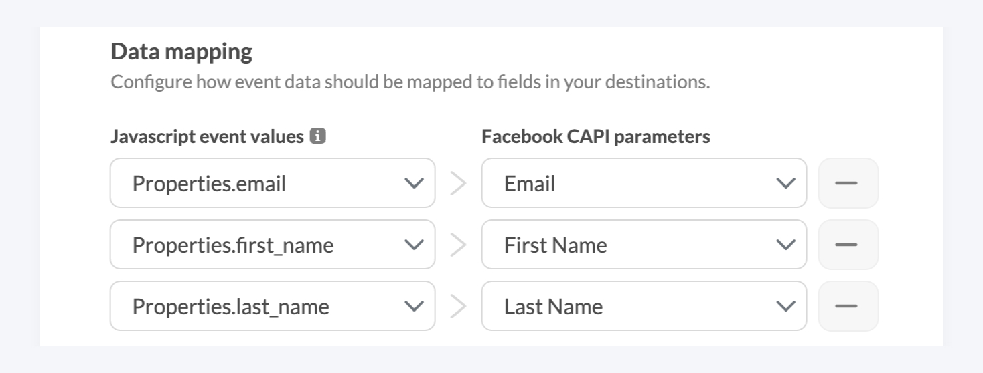Click the chevron in the First Name field
Image resolution: width=983 pixels, height=373 pixels.
pos(785,245)
